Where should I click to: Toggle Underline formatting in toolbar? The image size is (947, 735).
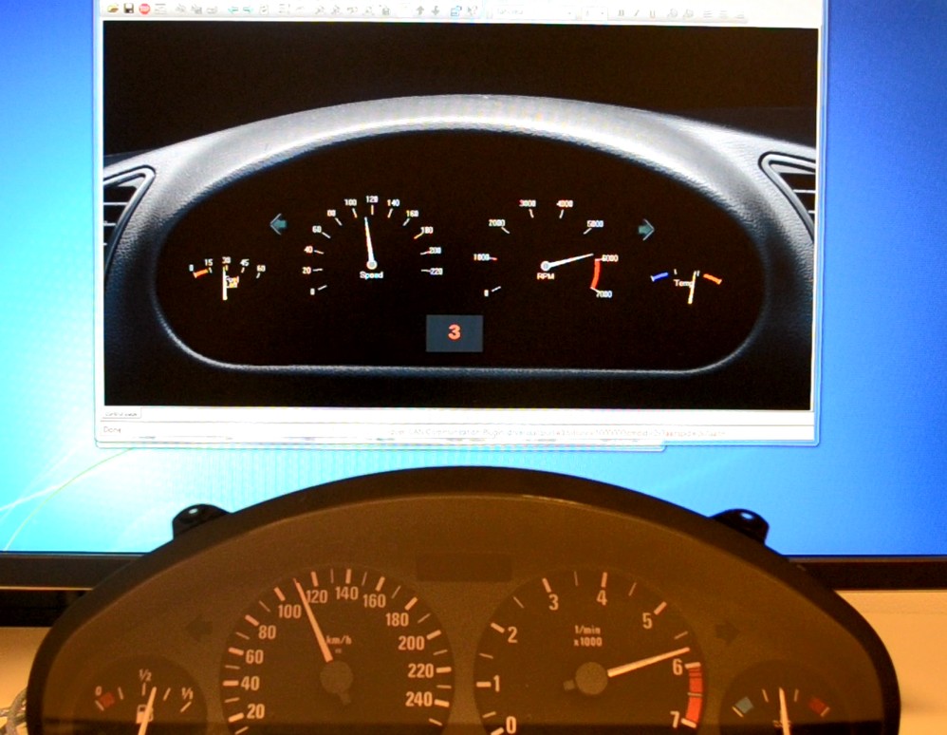pyautogui.click(x=652, y=12)
